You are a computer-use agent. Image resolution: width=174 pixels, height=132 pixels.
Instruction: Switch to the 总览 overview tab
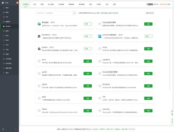(35, 4)
